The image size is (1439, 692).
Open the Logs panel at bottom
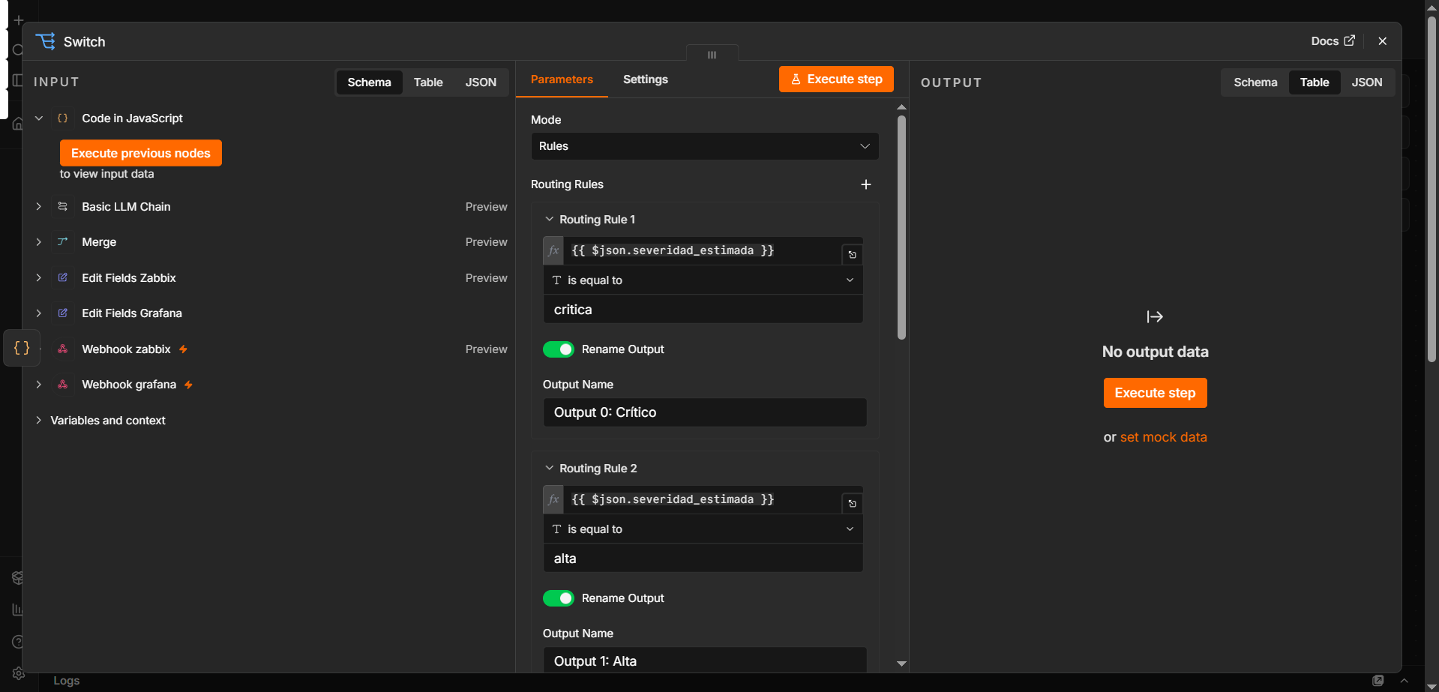66,681
